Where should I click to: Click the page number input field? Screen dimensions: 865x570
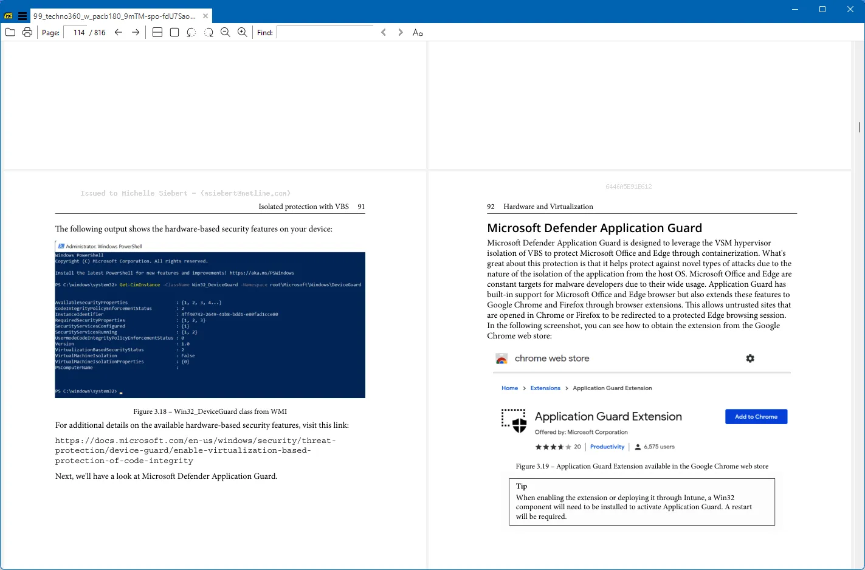(x=78, y=33)
